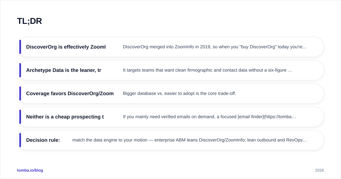Click the purple accent bar on the Archetype Data card
This screenshot has width=341, height=179.
(x=20, y=70)
